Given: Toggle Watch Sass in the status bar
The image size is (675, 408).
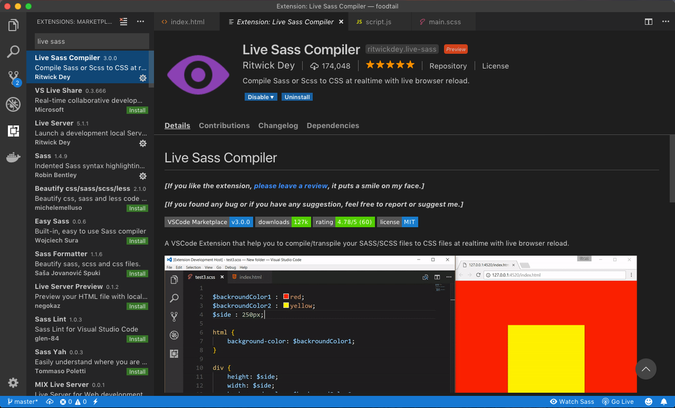Looking at the screenshot, I should click(572, 401).
